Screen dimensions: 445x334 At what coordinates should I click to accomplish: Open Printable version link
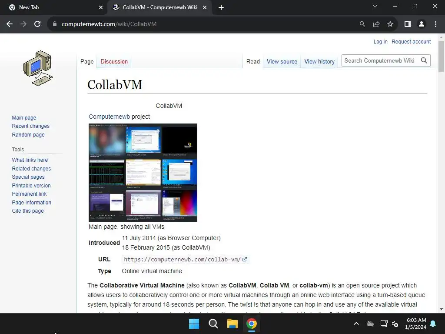(x=31, y=185)
